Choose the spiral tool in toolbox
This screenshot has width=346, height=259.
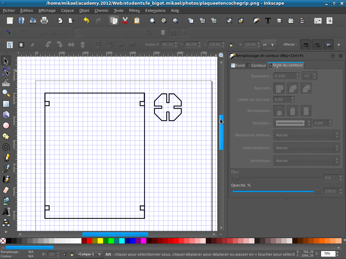coord(6,147)
